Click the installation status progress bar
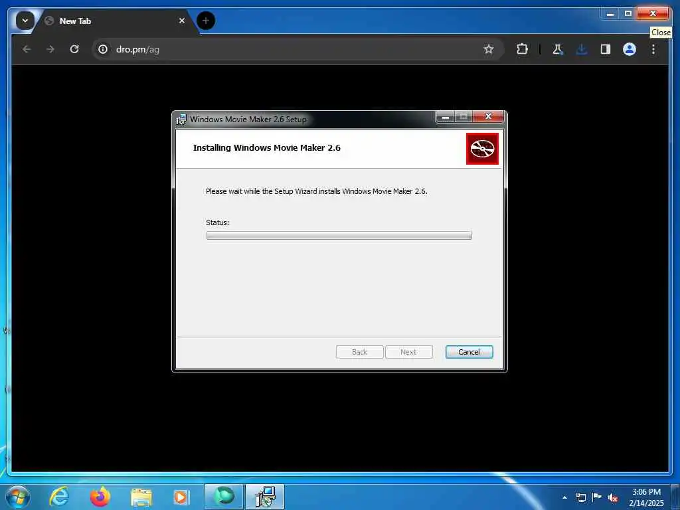This screenshot has height=510, width=680. 339,236
